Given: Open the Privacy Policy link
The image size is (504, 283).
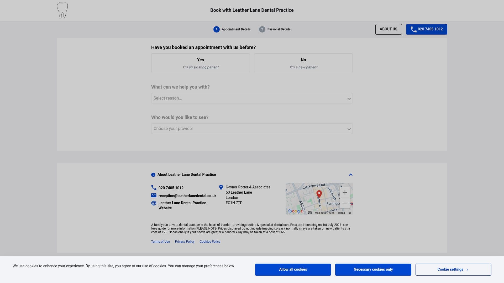Looking at the screenshot, I should pos(185,242).
